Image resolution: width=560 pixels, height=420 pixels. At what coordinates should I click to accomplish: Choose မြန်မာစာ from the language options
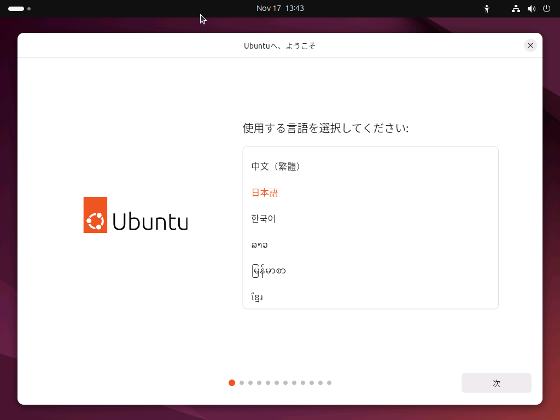(269, 270)
